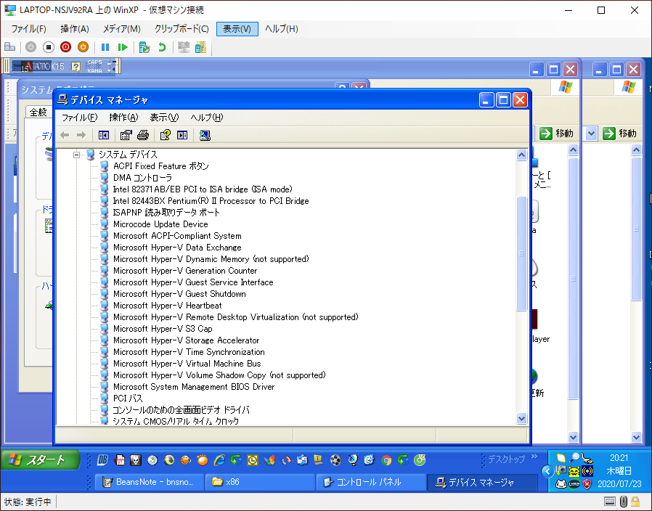Pause the virtual machine
Image resolution: width=652 pixels, height=511 pixels.
[105, 47]
